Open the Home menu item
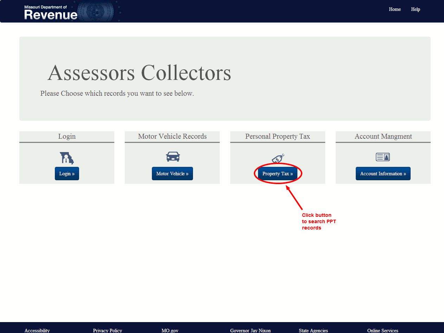 click(x=394, y=10)
